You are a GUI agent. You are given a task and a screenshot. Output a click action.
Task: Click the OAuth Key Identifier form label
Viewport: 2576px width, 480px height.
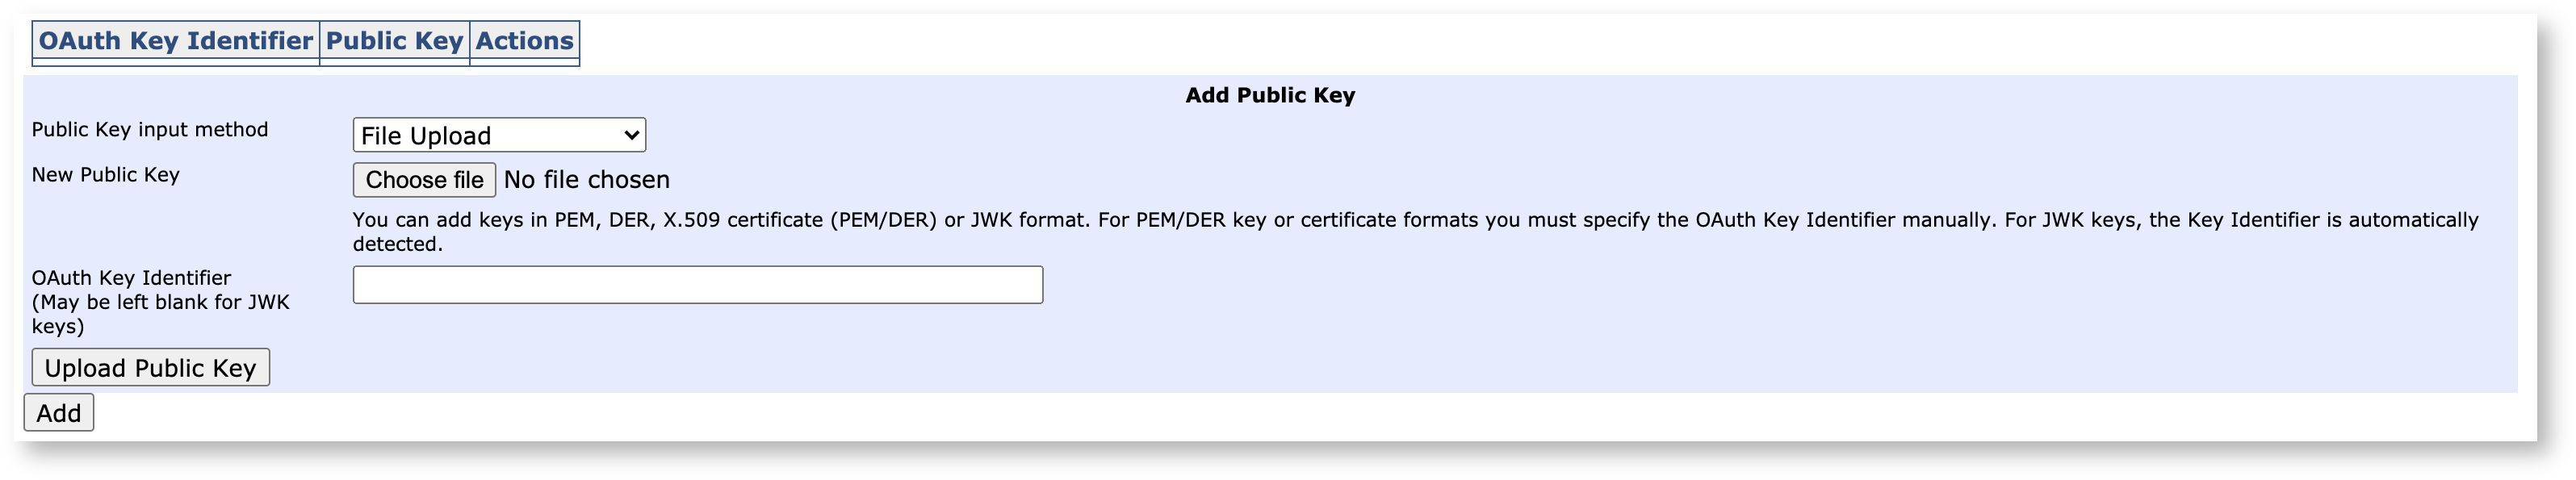click(131, 278)
